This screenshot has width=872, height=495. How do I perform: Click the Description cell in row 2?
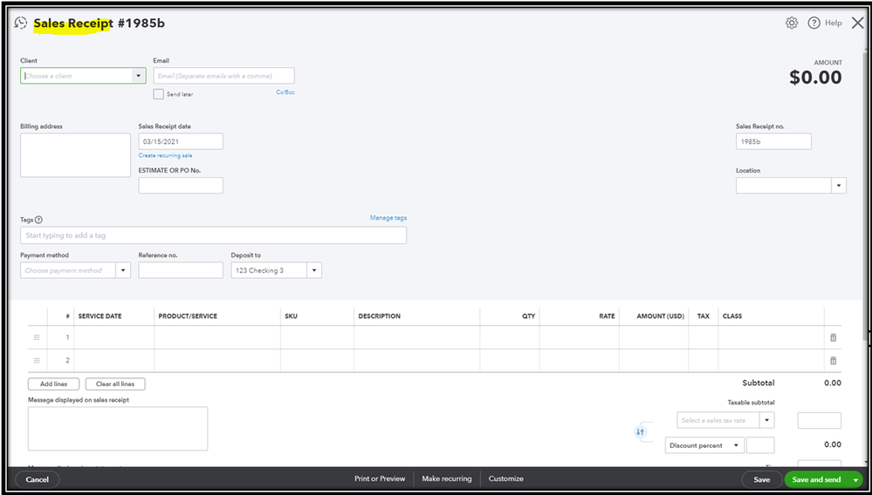pyautogui.click(x=417, y=361)
